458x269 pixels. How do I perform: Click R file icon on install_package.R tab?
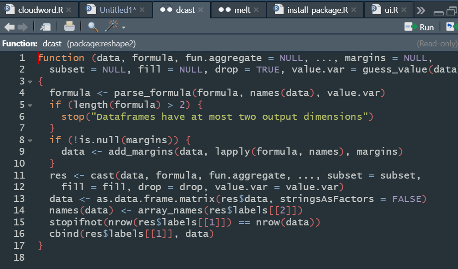[279, 9]
